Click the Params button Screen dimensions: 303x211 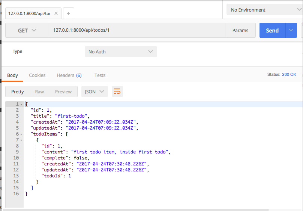point(240,30)
